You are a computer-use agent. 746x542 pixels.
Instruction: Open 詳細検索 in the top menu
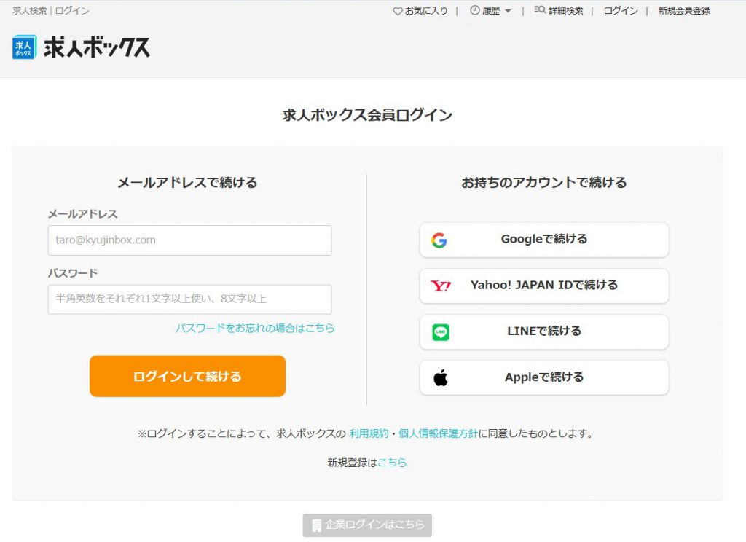(565, 11)
